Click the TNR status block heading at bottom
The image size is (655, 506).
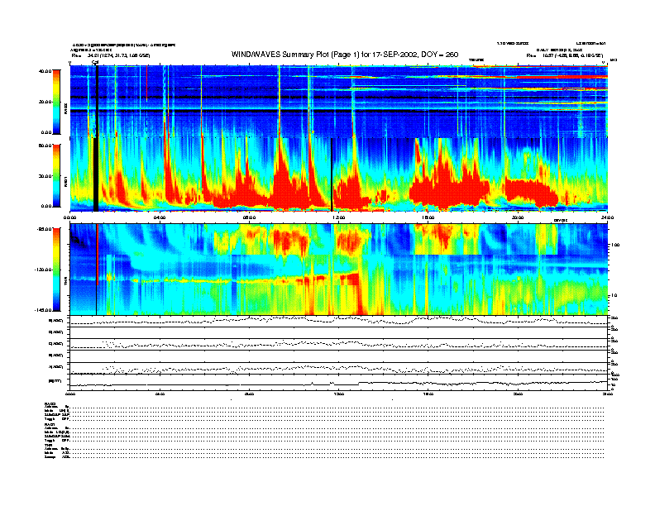pos(48,445)
